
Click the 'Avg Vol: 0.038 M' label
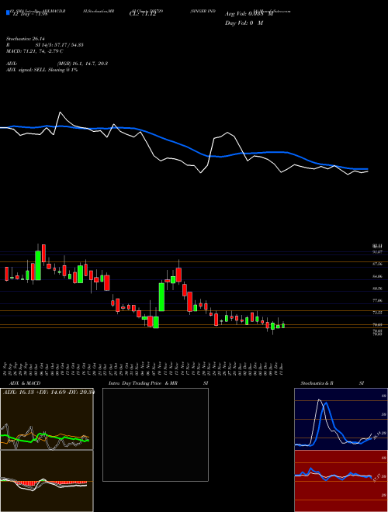(249, 14)
